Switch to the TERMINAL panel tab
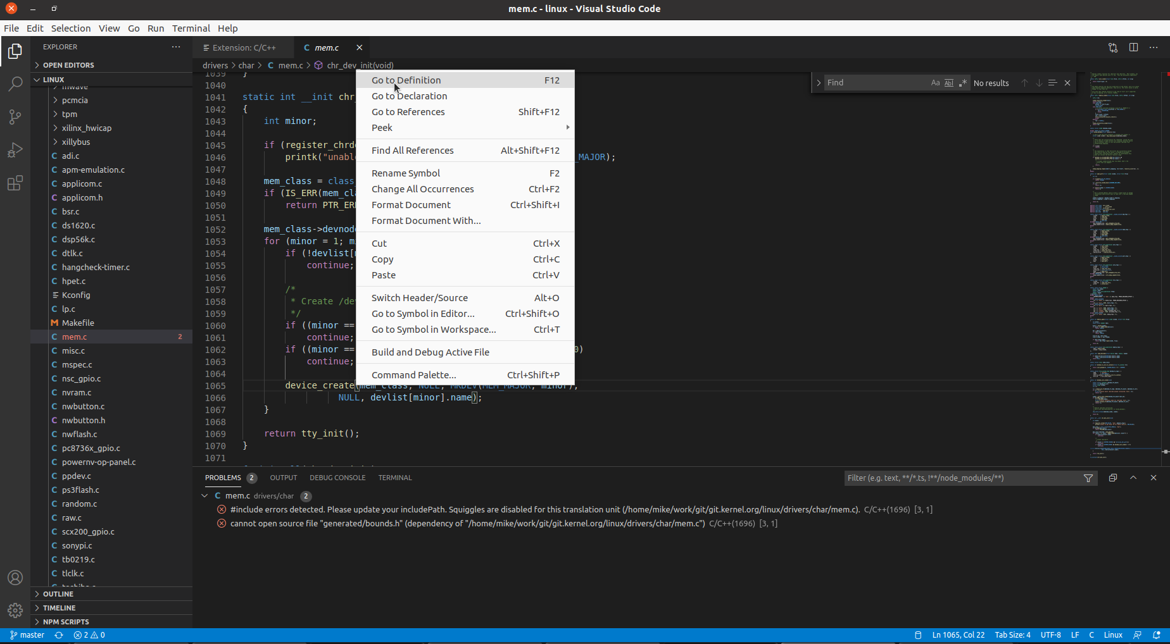This screenshot has height=644, width=1170. click(394, 478)
